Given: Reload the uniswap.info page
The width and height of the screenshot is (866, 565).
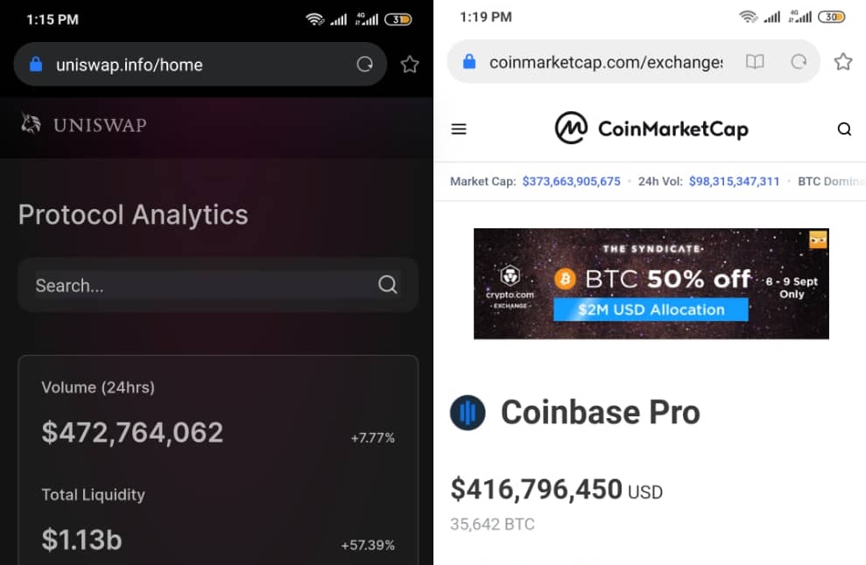Looking at the screenshot, I should coord(365,65).
